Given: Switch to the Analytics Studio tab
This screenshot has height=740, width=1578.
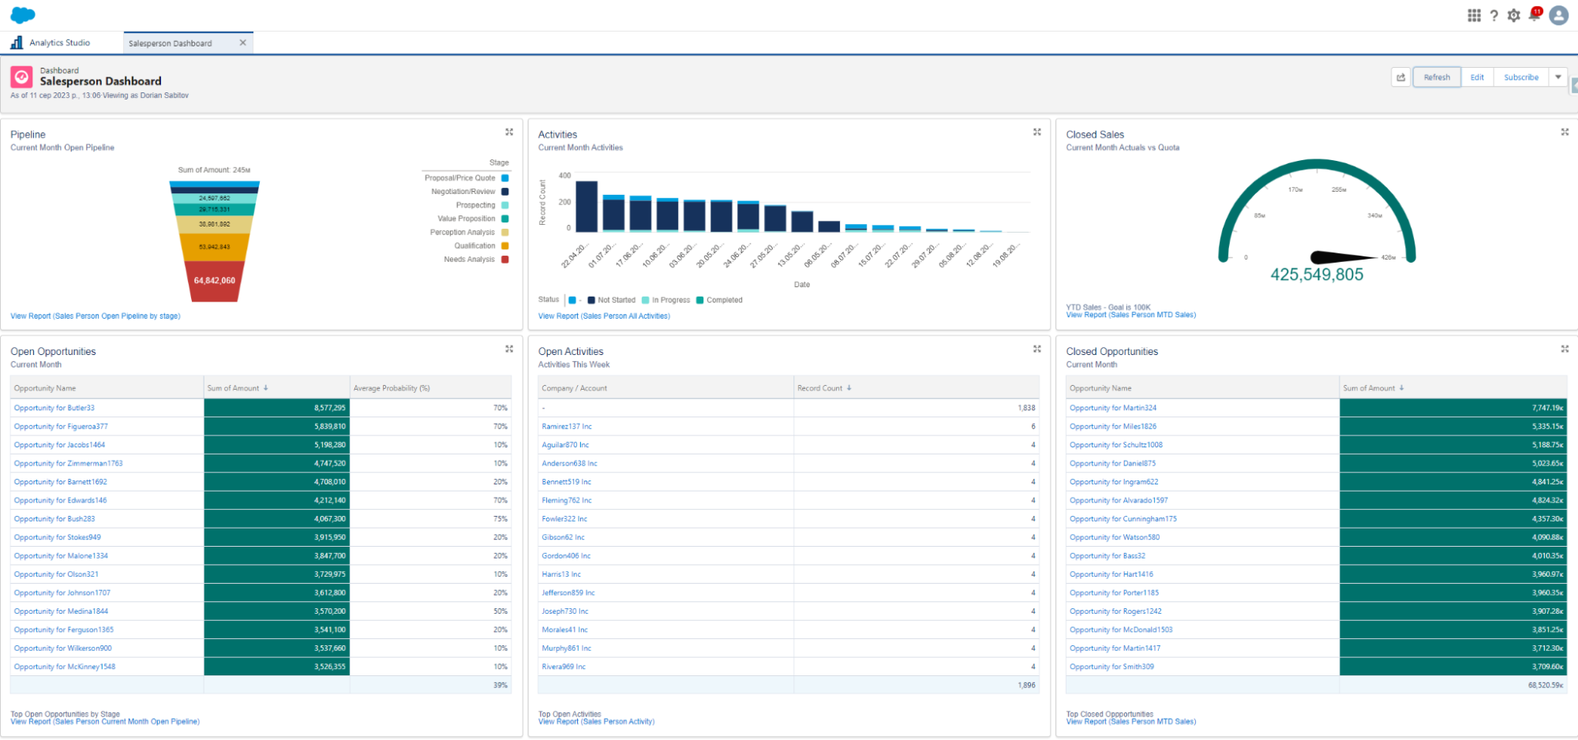Looking at the screenshot, I should point(58,42).
